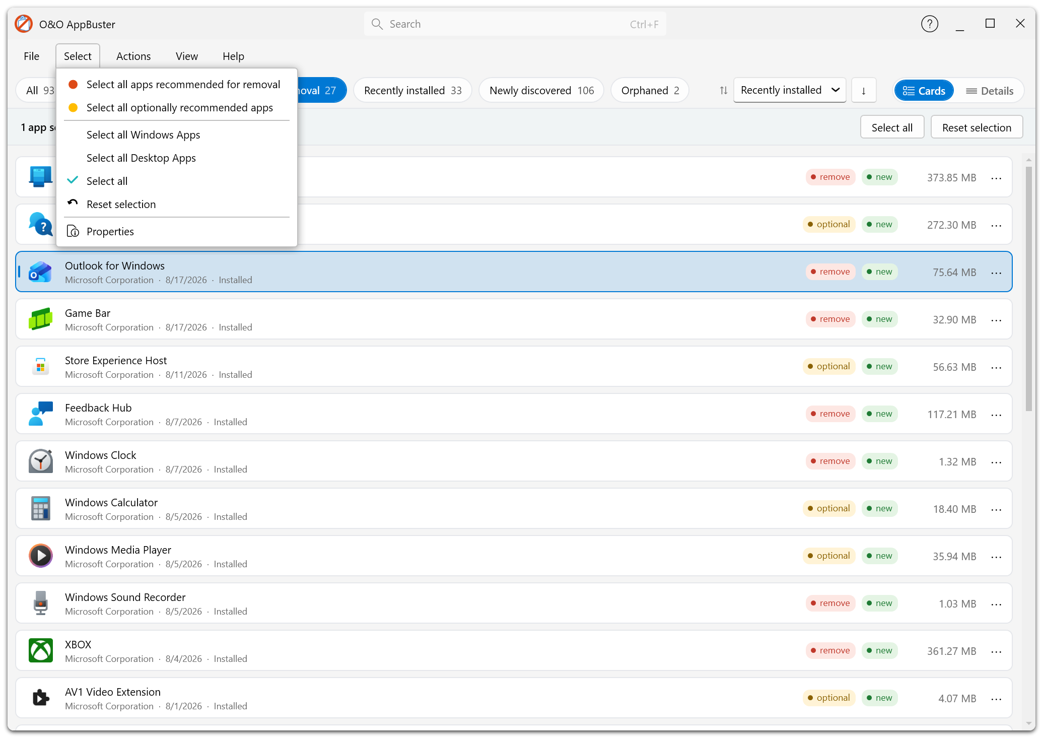Open the Recently installed sort dropdown
The image size is (1043, 738).
(789, 90)
